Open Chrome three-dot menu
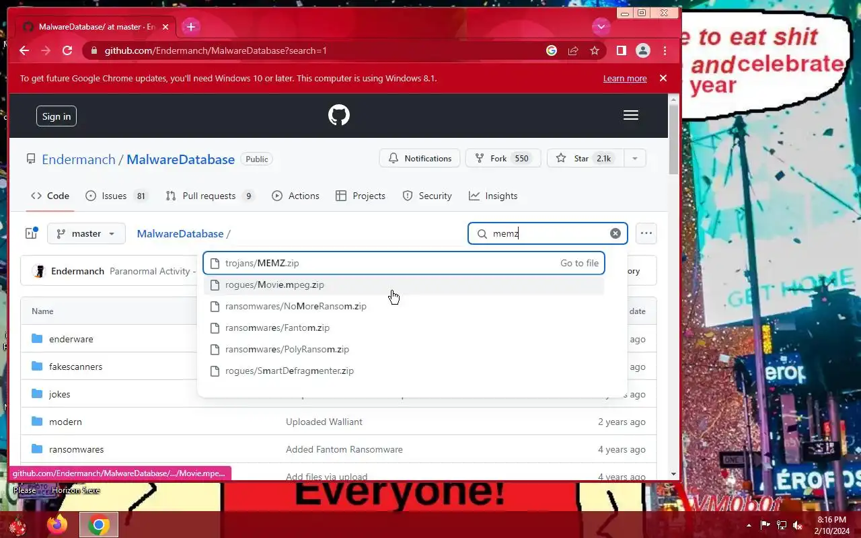 [x=665, y=50]
